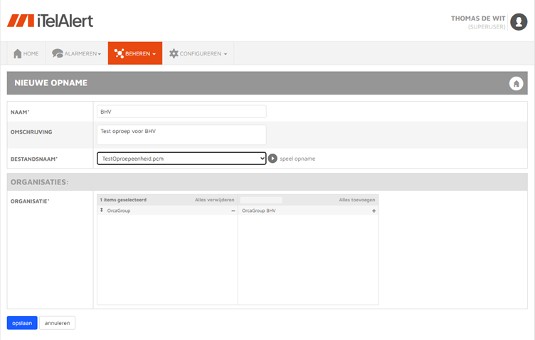This screenshot has height=340, width=535.
Task: Open the Configureren menu
Action: point(198,53)
